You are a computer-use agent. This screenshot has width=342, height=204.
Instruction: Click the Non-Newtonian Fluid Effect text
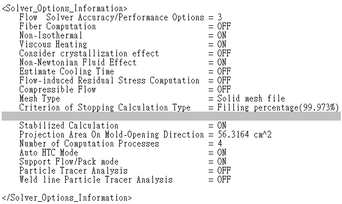pyautogui.click(x=78, y=63)
